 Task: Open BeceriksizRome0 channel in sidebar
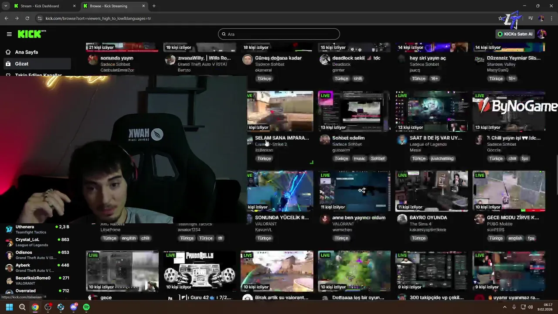coord(37,280)
